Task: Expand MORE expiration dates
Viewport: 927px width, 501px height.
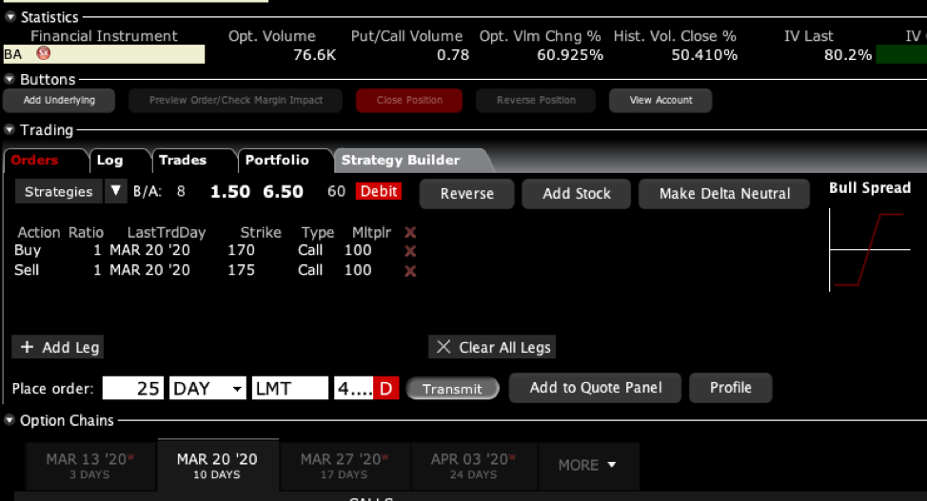Action: pyautogui.click(x=586, y=465)
